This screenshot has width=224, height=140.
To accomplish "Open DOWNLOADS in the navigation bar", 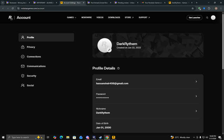I will click(x=114, y=17).
